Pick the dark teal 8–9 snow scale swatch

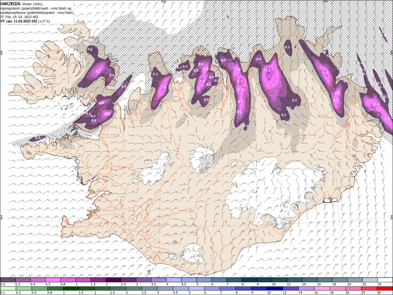(x=249, y=280)
